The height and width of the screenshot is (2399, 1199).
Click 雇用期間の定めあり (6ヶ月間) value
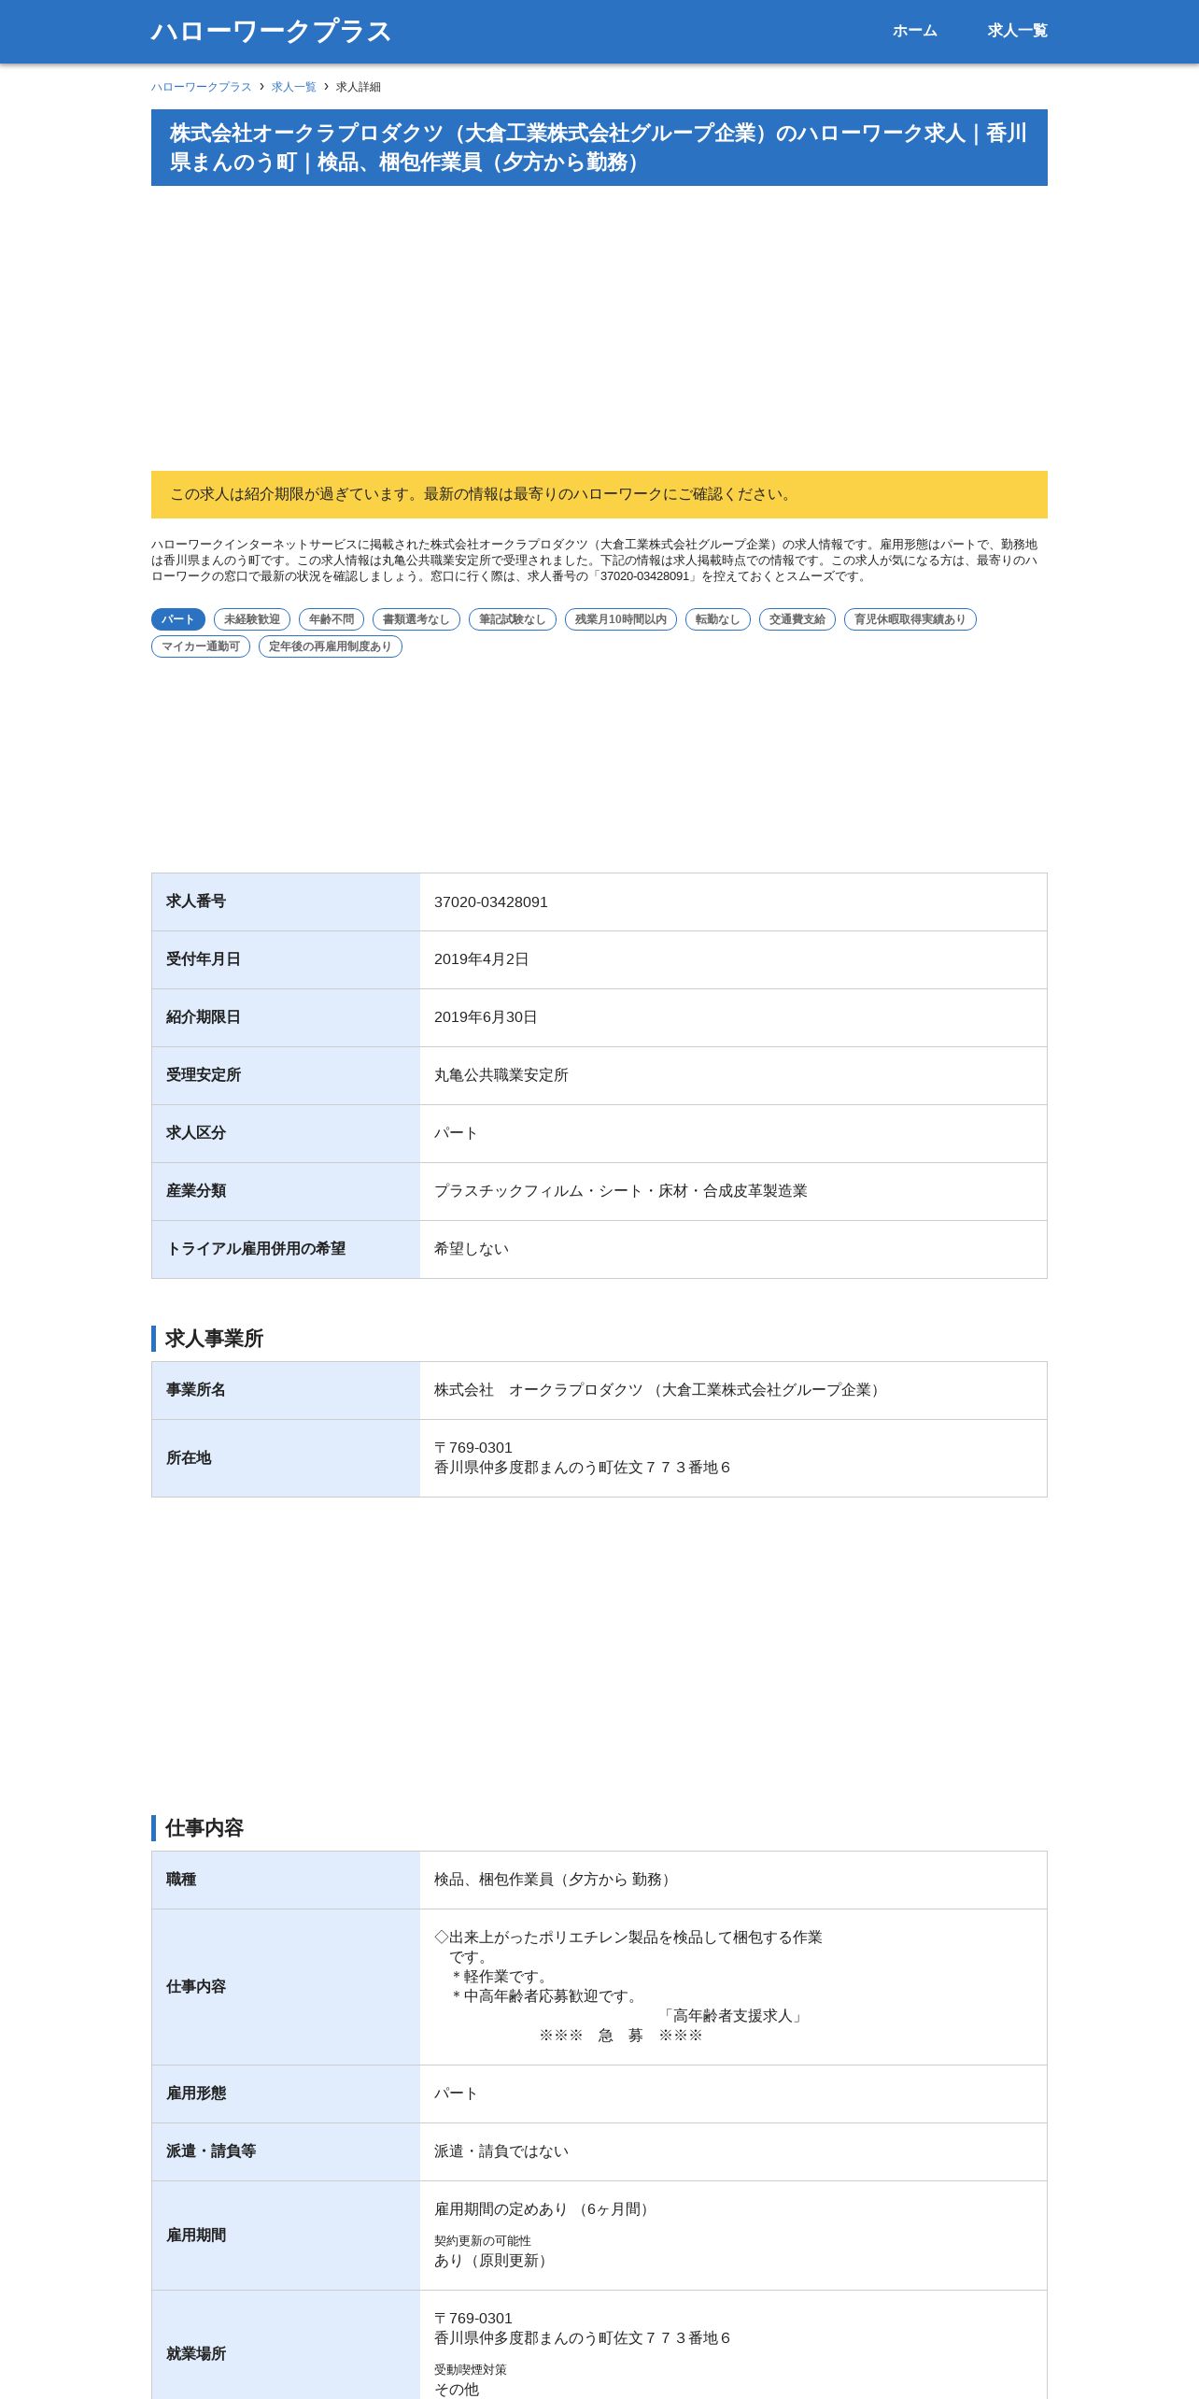pos(544,2209)
